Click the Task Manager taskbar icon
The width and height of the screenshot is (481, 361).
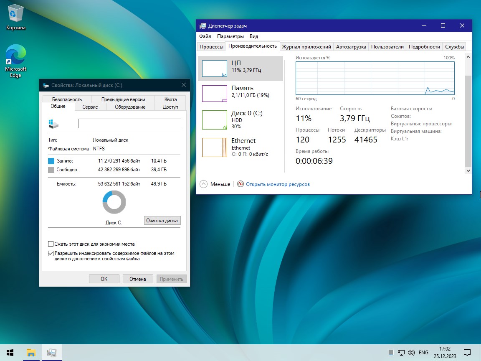[x=52, y=352]
